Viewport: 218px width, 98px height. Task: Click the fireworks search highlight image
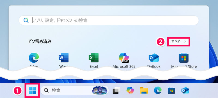click(x=100, y=90)
